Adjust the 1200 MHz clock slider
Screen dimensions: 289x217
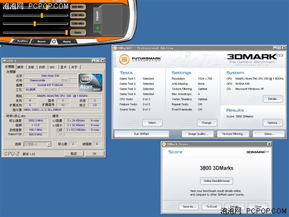click(35, 24)
